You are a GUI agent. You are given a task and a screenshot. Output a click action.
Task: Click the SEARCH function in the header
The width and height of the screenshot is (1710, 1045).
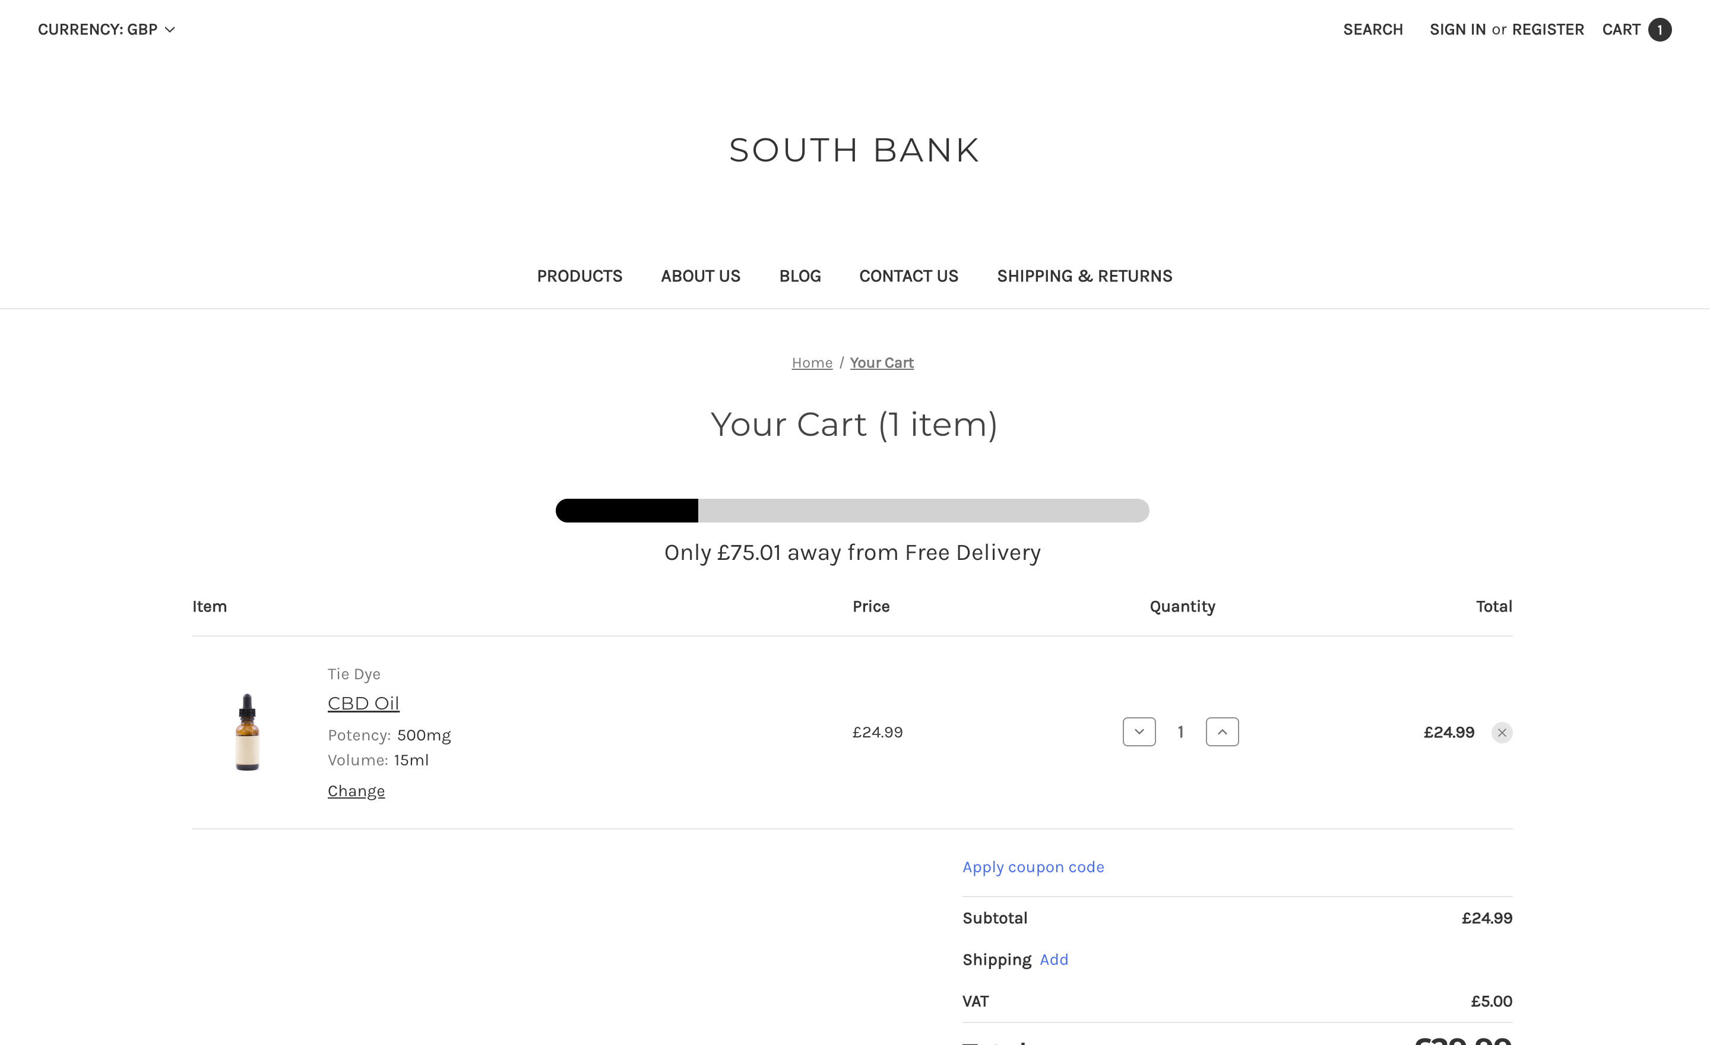[1373, 29]
